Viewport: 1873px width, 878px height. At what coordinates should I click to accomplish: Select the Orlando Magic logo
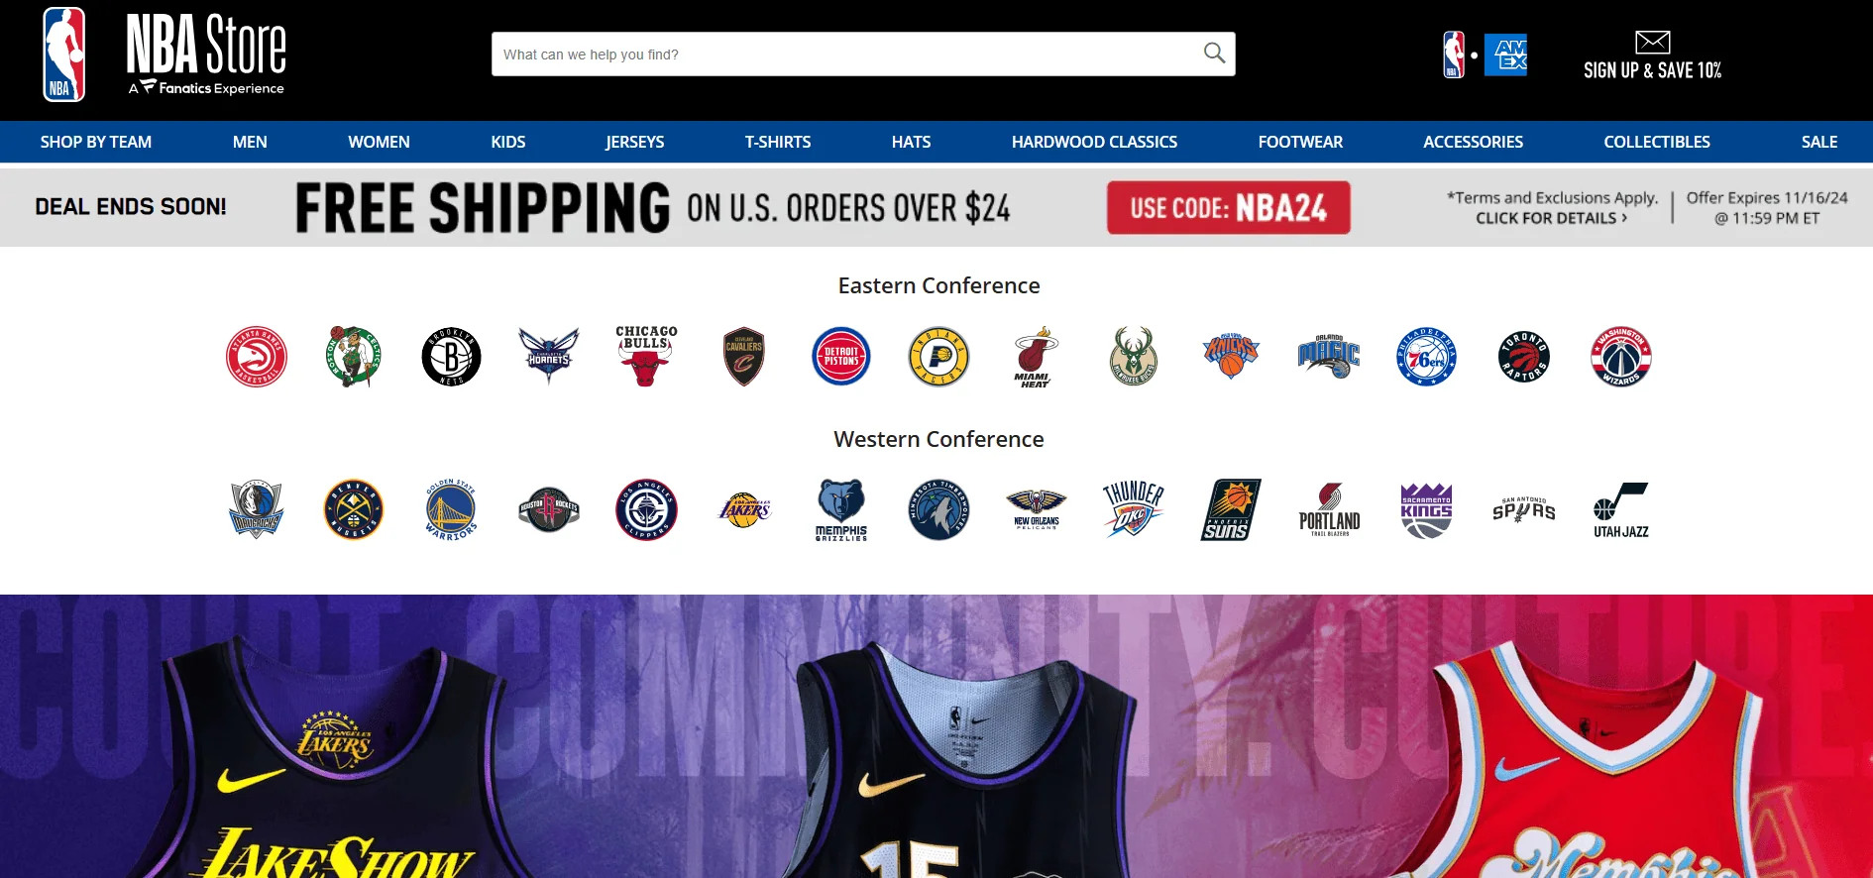[1329, 357]
